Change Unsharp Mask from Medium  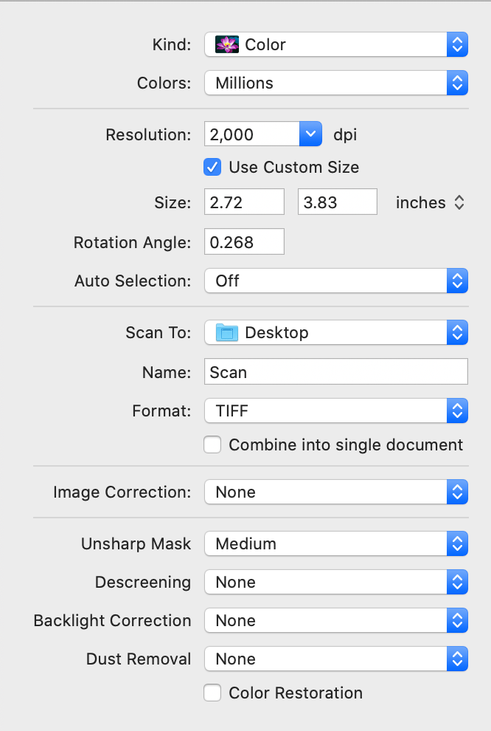tap(457, 543)
